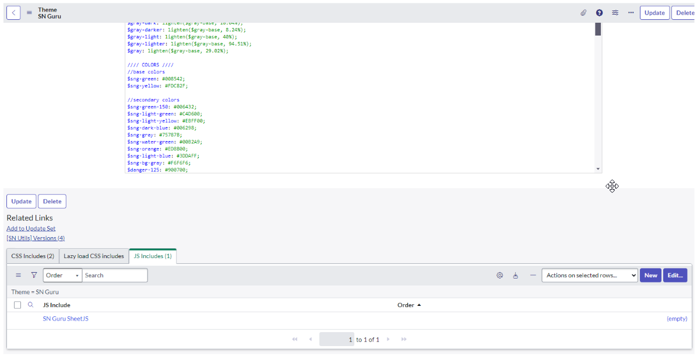
Task: Click the column search magnifier icon
Action: coord(31,305)
